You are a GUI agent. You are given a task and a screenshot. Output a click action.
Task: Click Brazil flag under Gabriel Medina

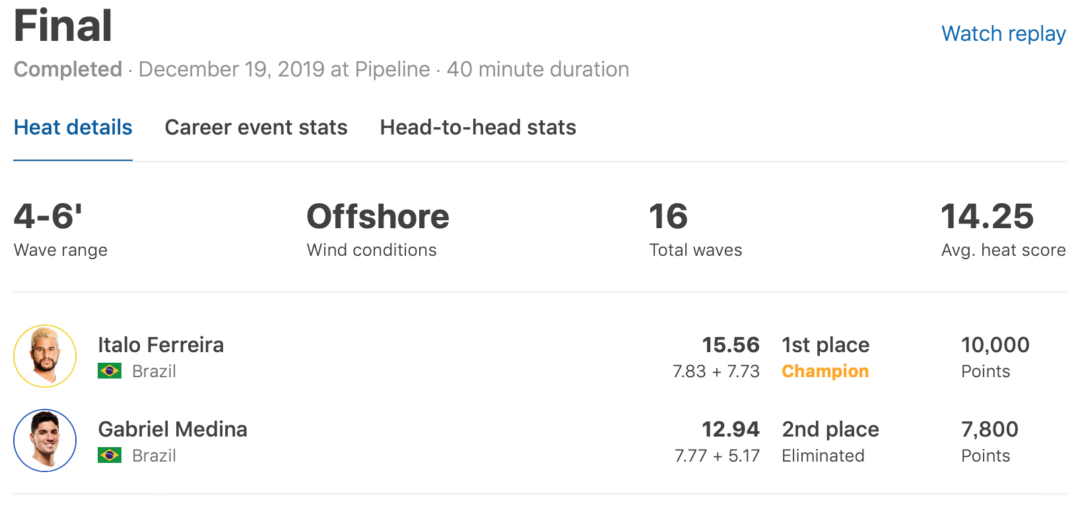click(x=110, y=456)
